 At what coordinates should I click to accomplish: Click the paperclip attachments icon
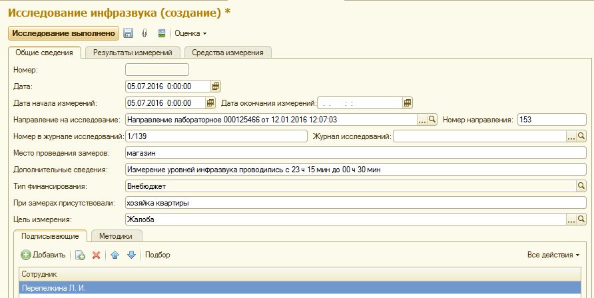click(145, 33)
